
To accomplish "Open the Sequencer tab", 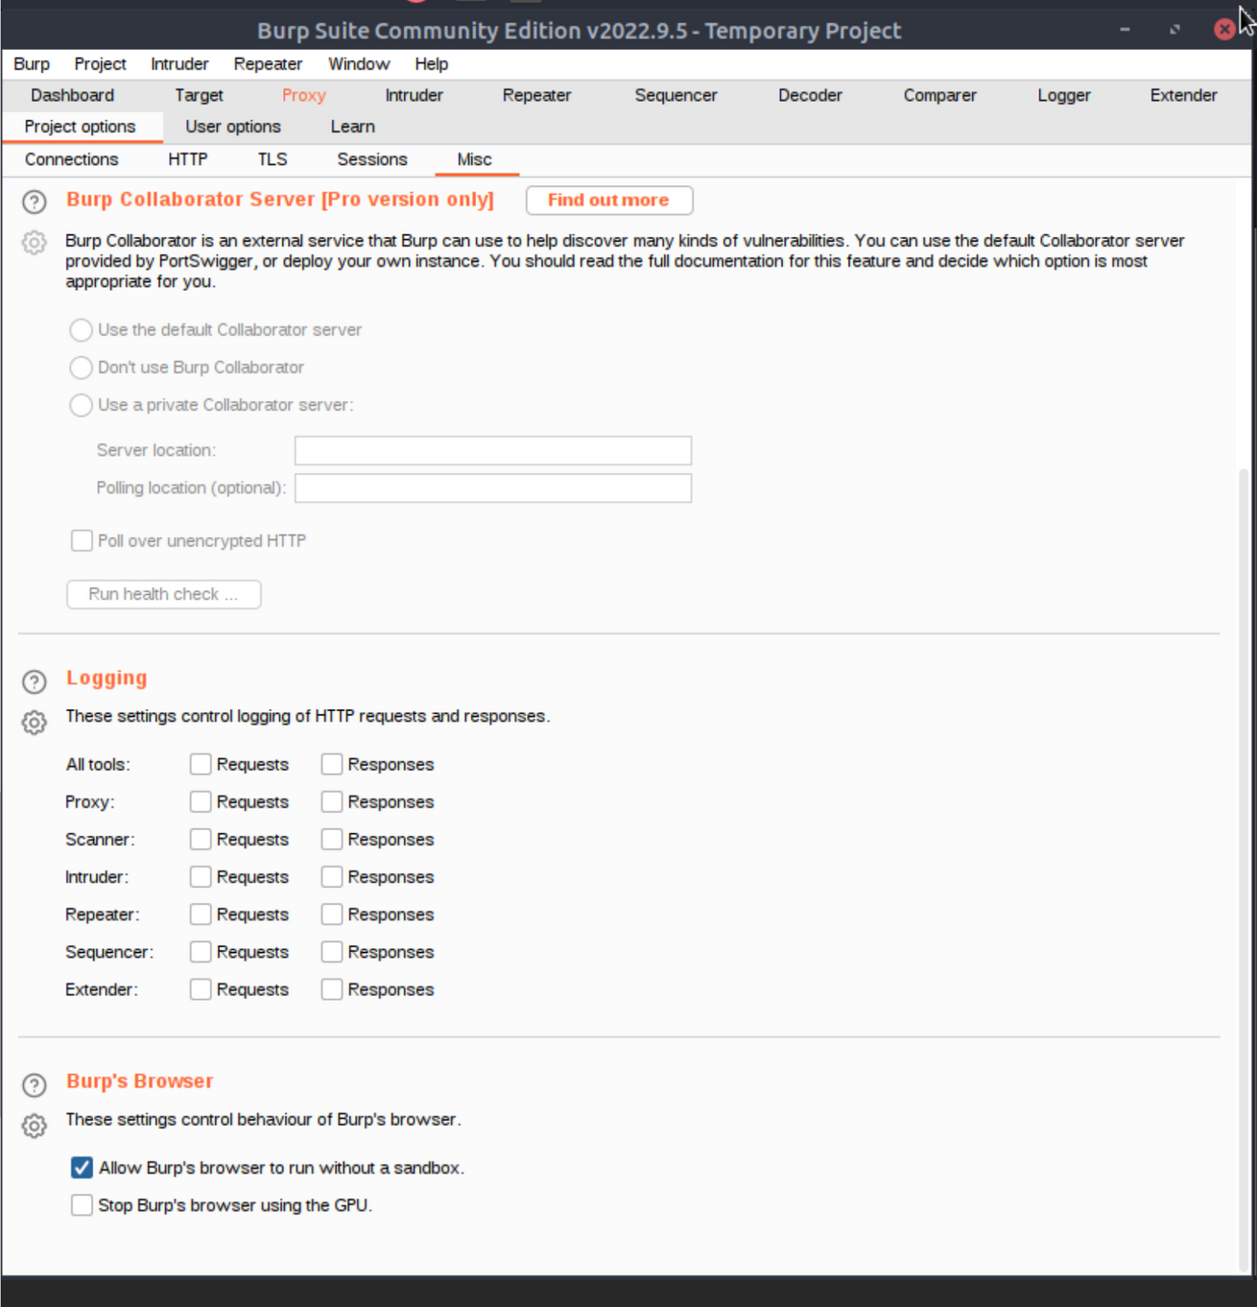I will [676, 95].
